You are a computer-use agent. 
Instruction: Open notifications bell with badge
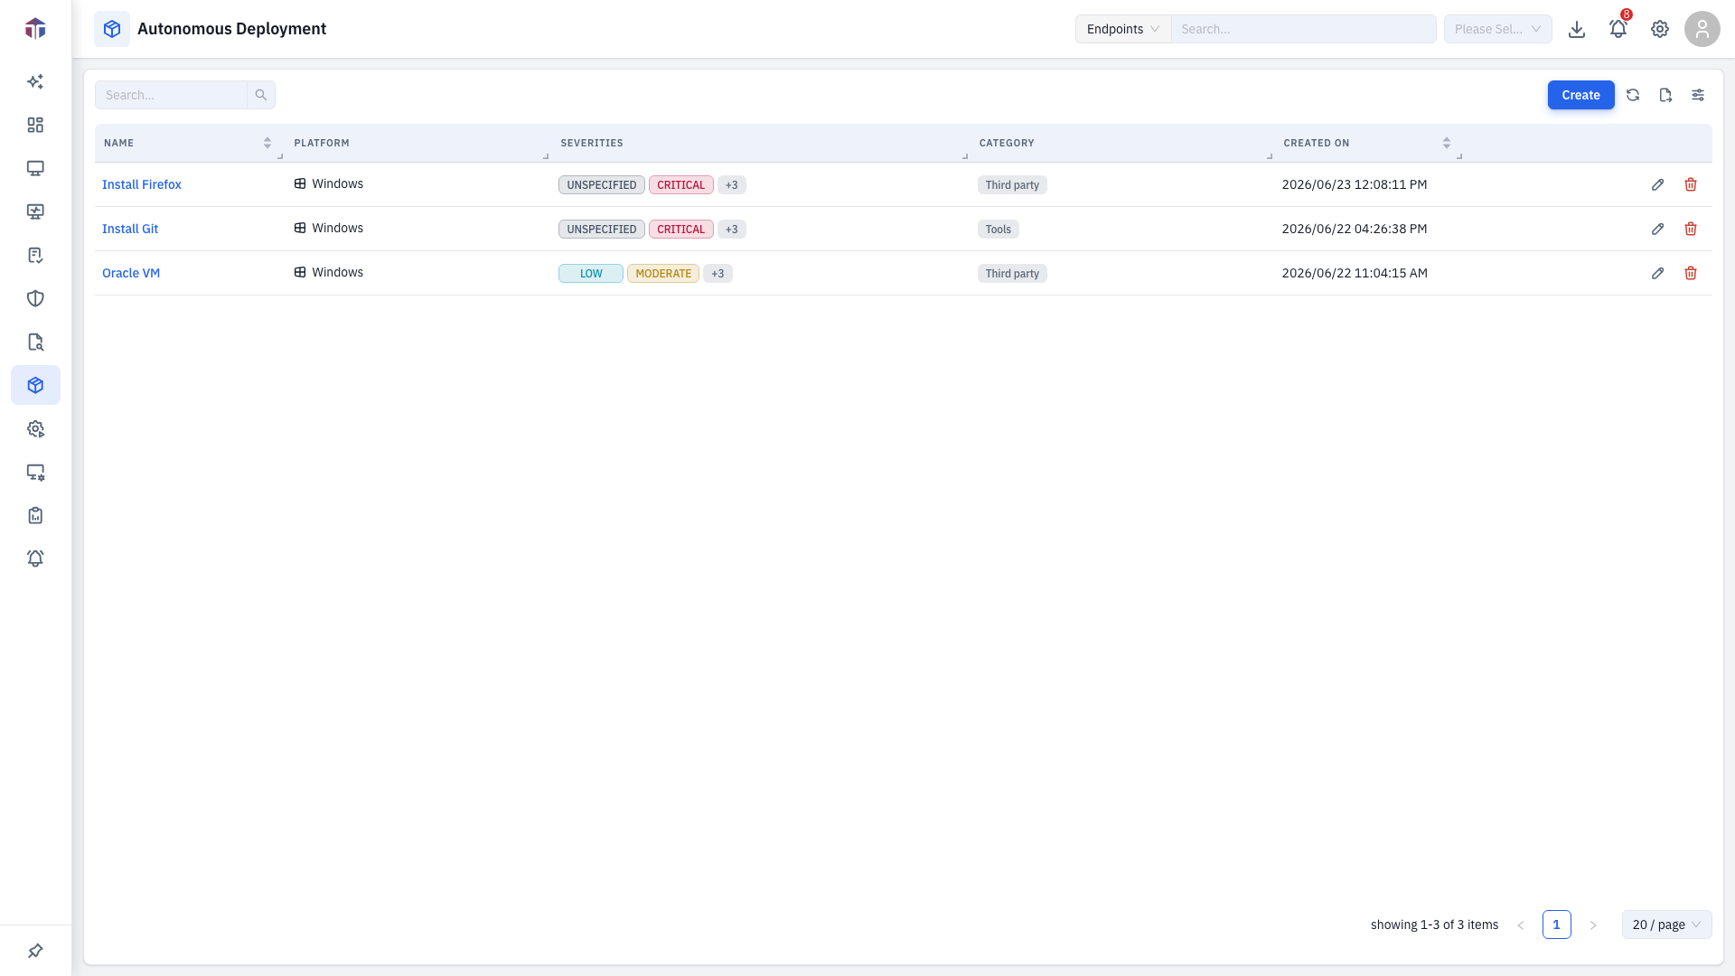[x=1618, y=29]
